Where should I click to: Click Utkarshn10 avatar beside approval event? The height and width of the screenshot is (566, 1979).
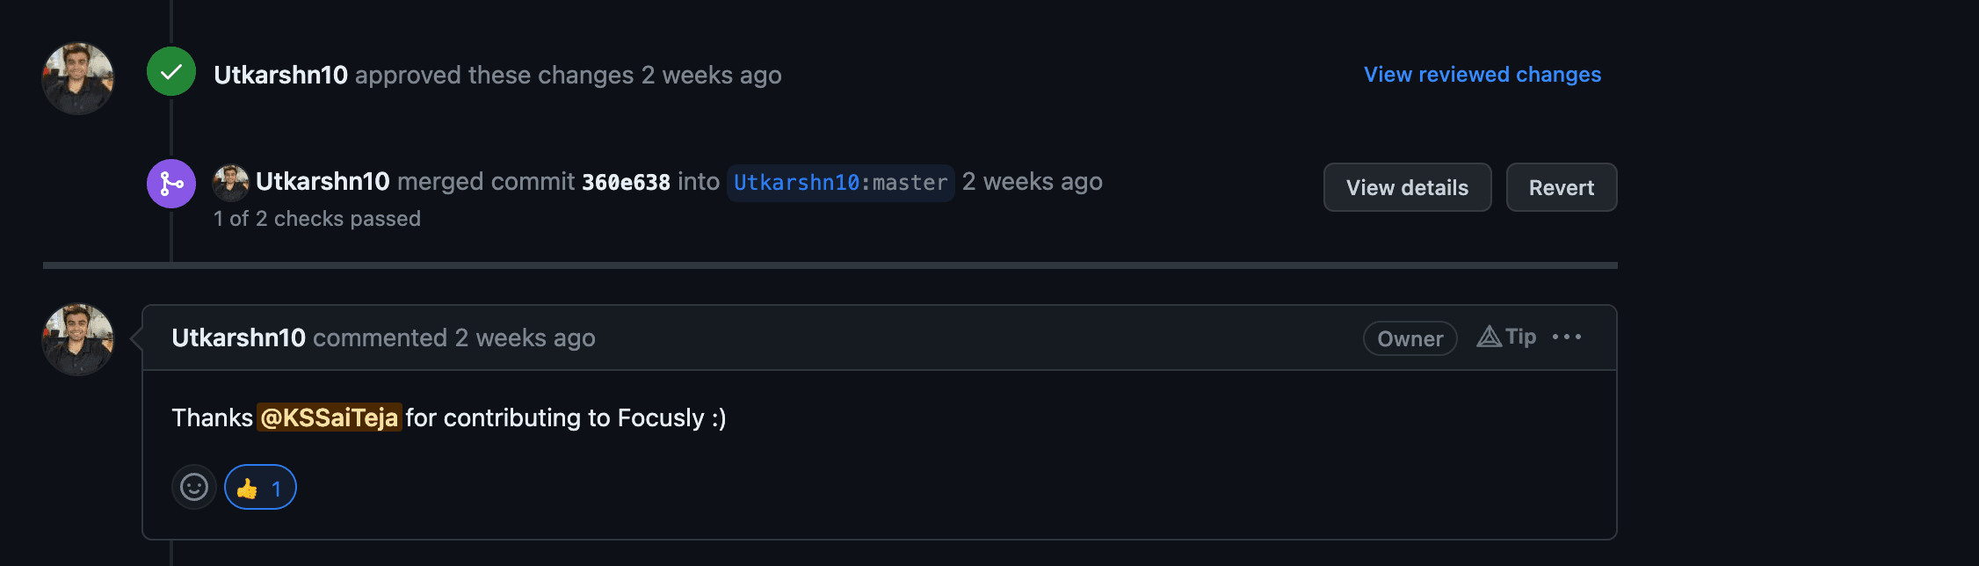78,78
